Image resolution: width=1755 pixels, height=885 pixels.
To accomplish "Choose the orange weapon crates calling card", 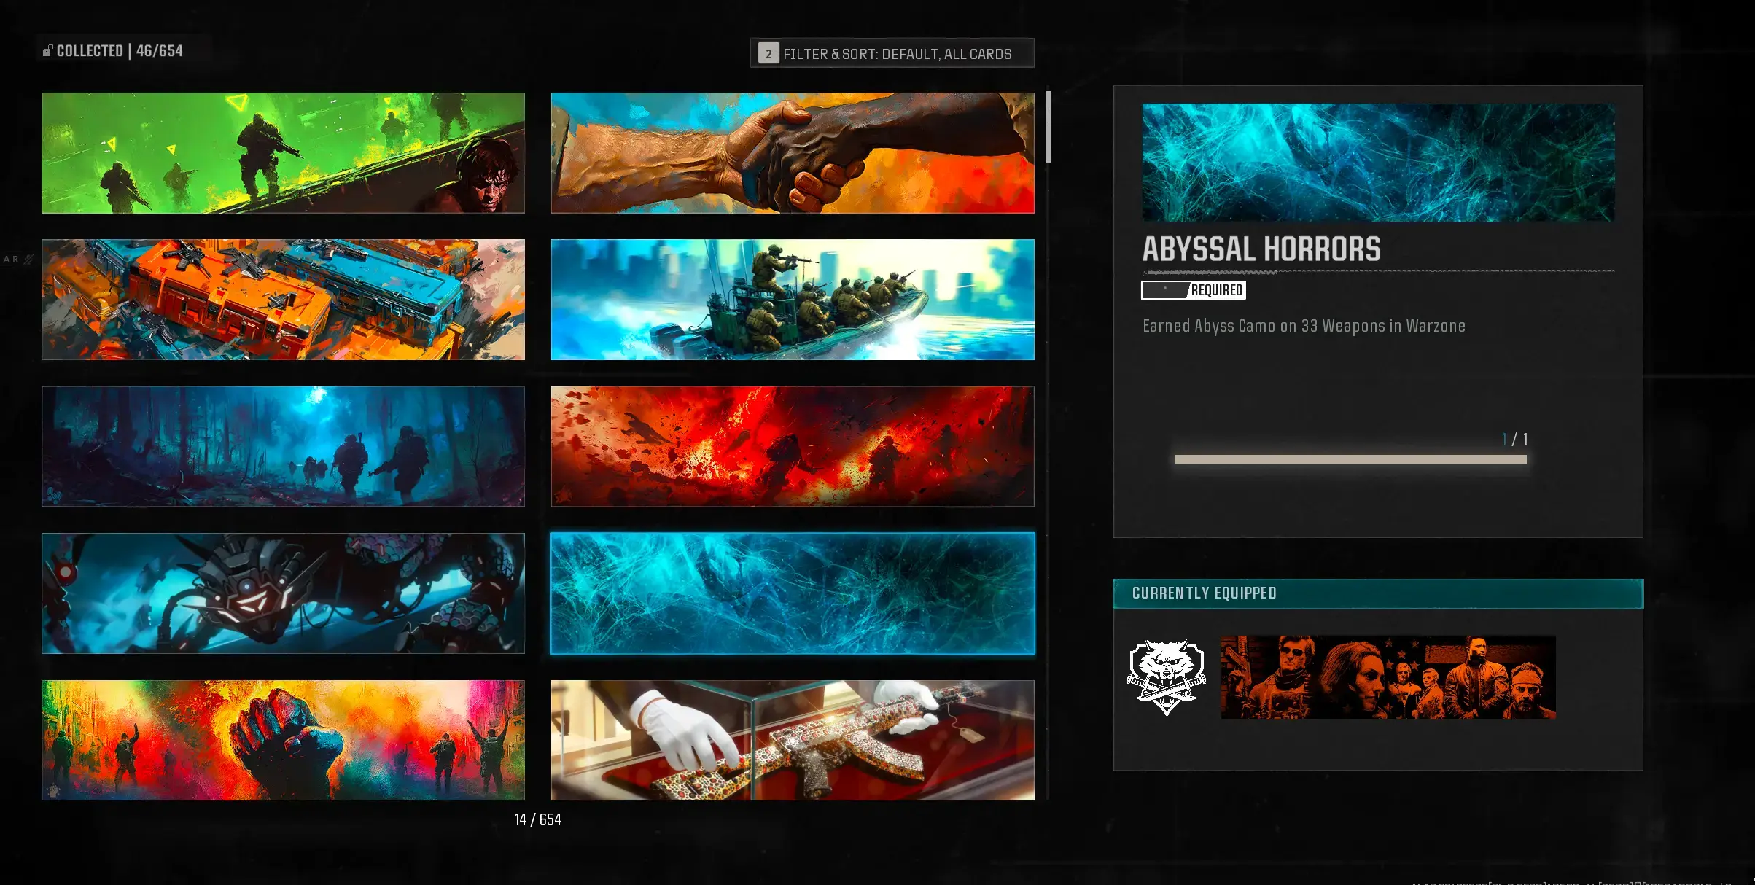I will (x=283, y=300).
